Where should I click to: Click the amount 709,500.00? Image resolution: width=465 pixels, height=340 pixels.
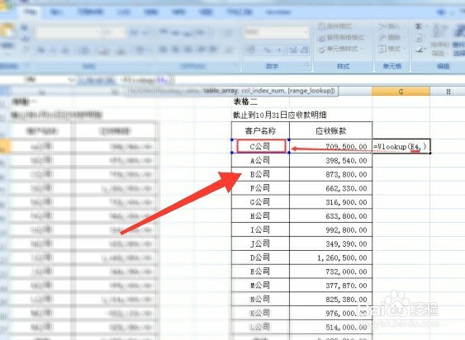pos(346,147)
